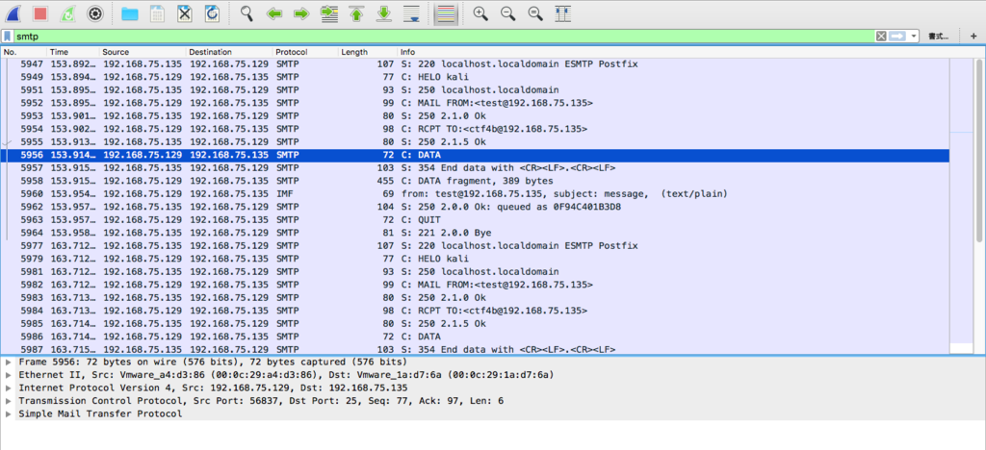The width and height of the screenshot is (986, 450).
Task: Zoom out the packet text
Action: (x=508, y=13)
